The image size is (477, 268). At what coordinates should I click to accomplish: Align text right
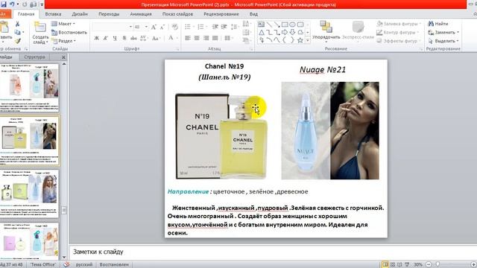coord(206,38)
